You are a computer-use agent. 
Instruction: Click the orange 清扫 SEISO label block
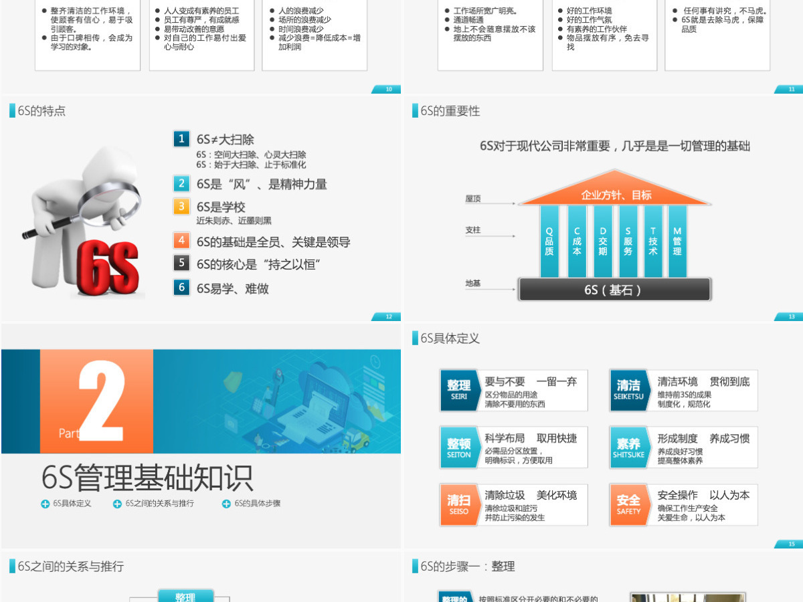459,504
